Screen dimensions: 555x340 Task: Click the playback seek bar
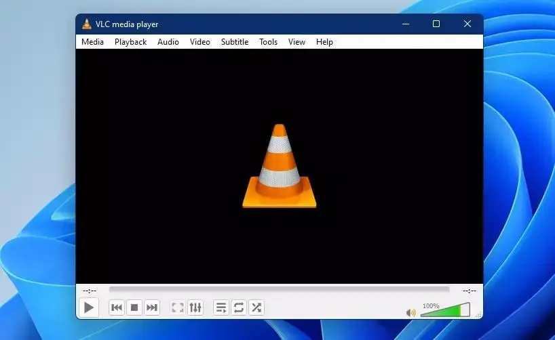tap(280, 289)
